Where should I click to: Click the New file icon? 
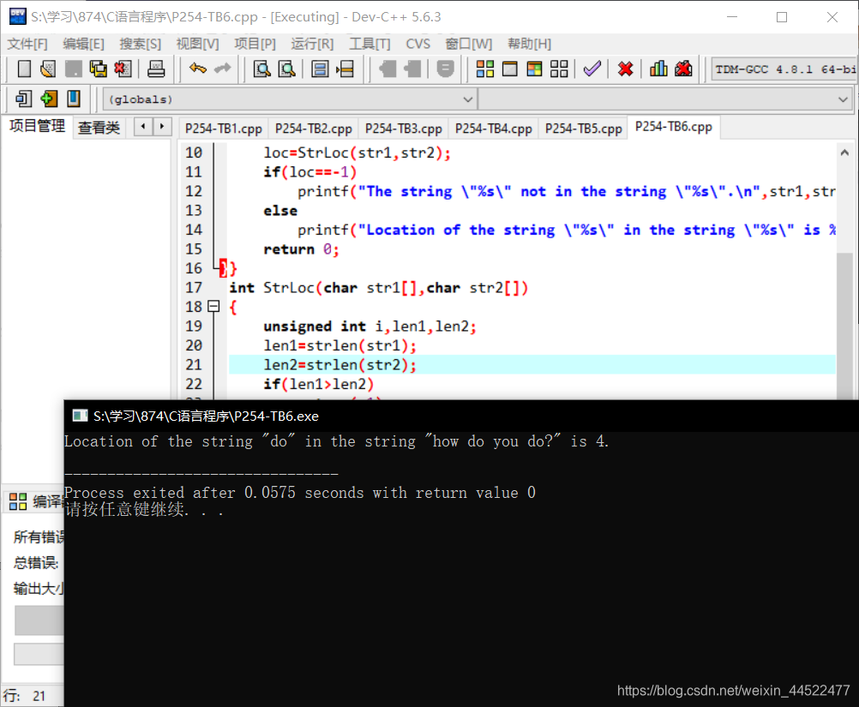(24, 69)
